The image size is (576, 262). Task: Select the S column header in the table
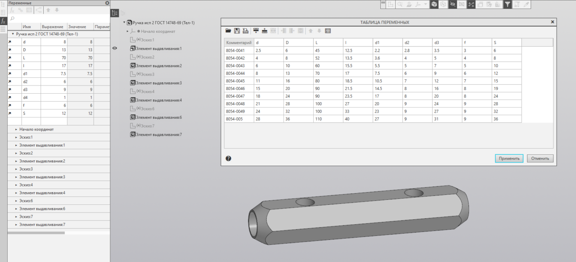507,42
